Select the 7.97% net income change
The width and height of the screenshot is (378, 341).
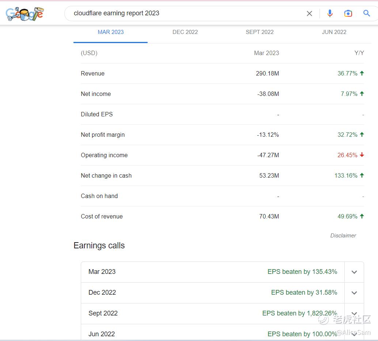click(x=349, y=94)
